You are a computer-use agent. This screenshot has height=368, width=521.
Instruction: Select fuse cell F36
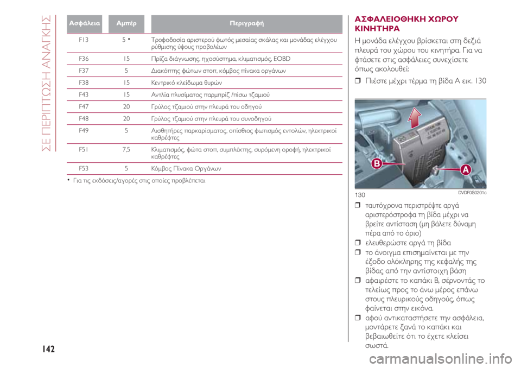point(84,59)
